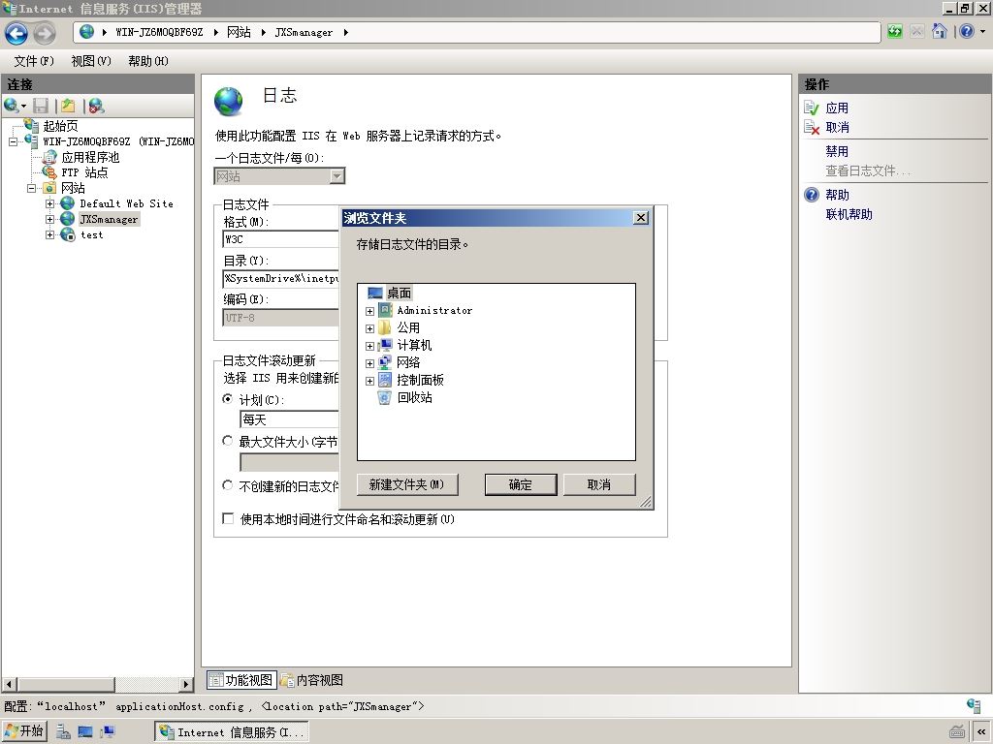
Task: Expand the JXSmanager site node
Action: pyautogui.click(x=49, y=220)
